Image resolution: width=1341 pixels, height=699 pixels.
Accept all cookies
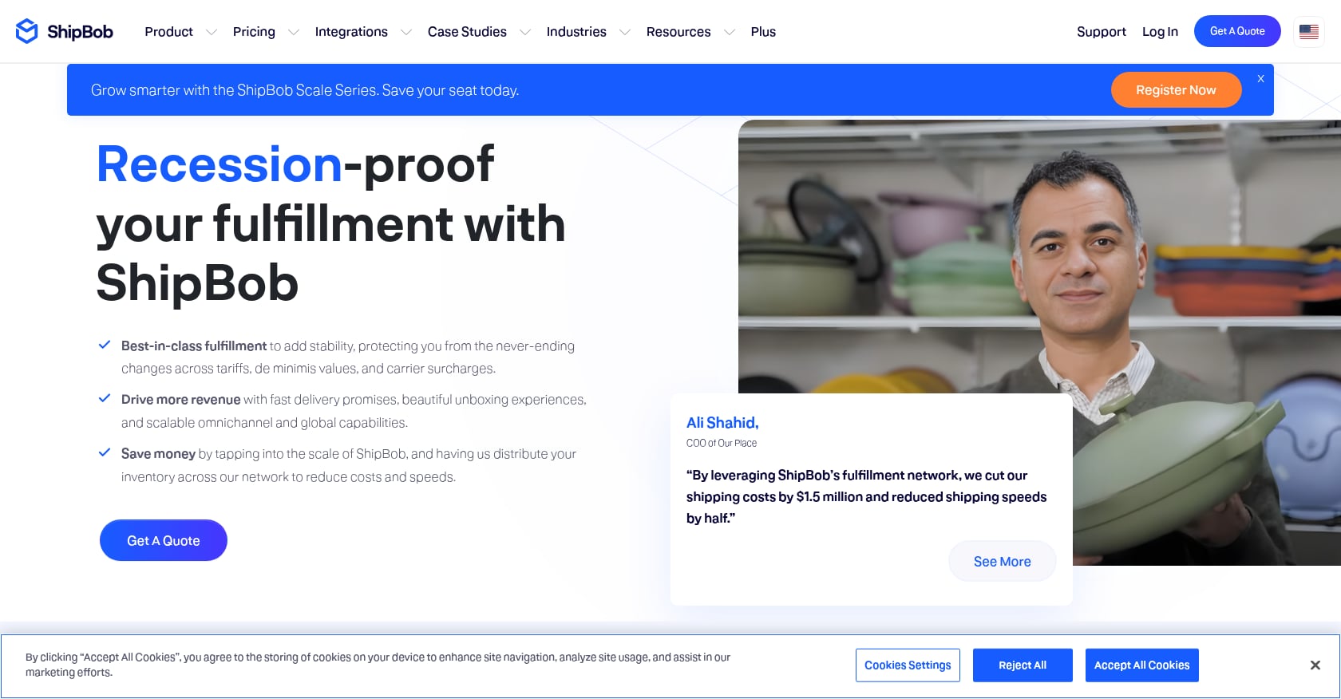click(1141, 665)
